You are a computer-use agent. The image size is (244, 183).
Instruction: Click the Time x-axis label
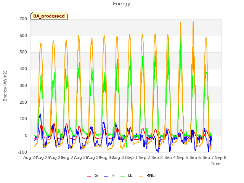pyautogui.click(x=216, y=164)
